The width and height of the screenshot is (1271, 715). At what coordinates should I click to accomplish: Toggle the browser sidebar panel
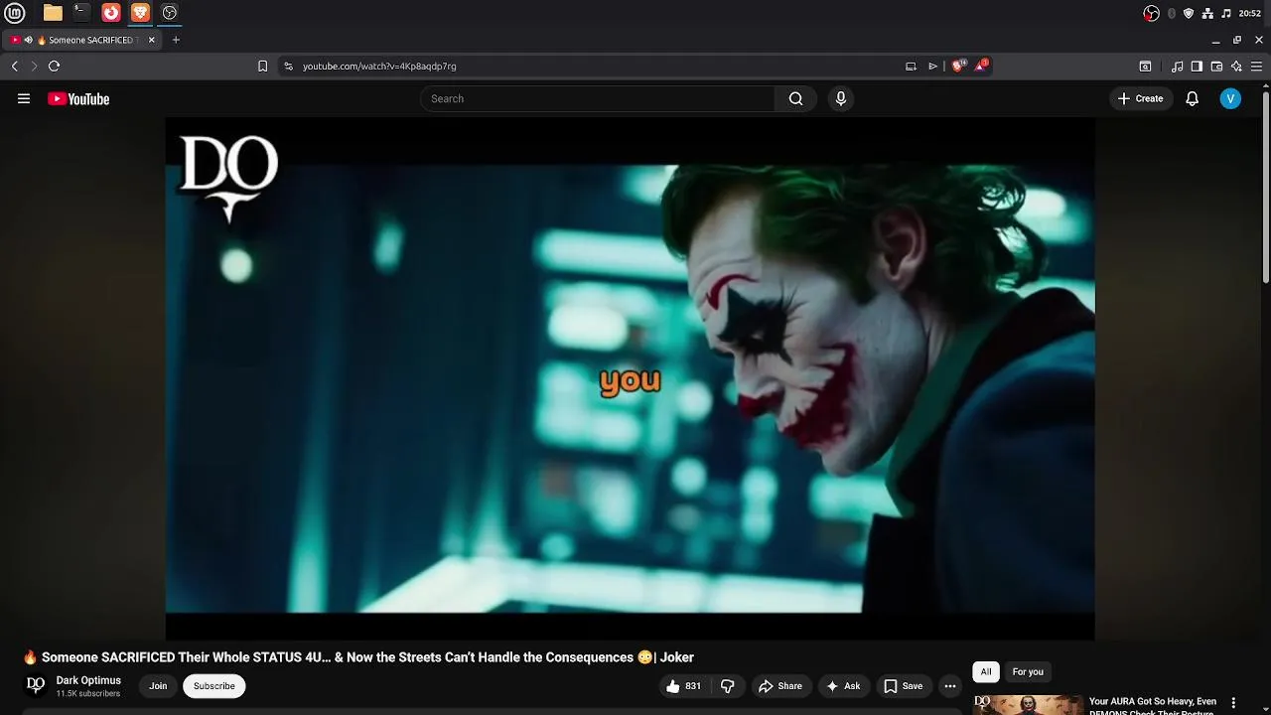pos(1197,66)
